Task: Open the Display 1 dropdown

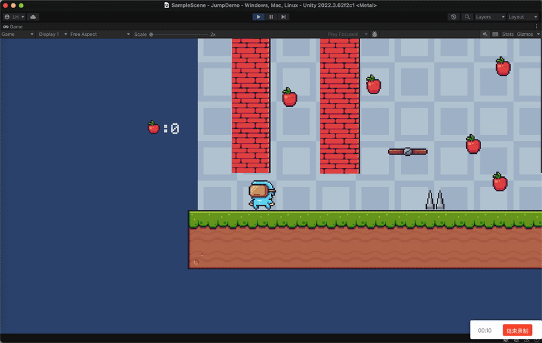Action: pos(51,34)
